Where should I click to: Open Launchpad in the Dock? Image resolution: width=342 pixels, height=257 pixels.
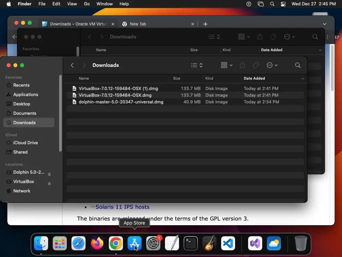60,243
